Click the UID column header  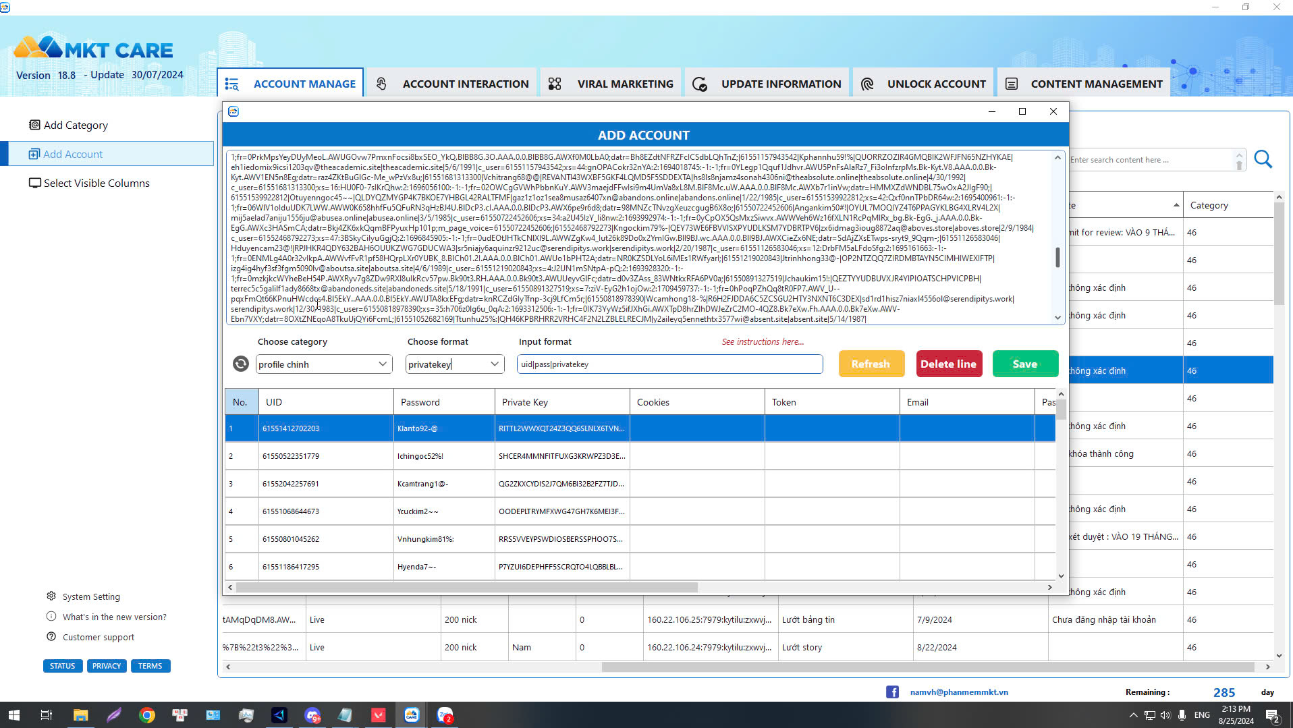pyautogui.click(x=326, y=402)
